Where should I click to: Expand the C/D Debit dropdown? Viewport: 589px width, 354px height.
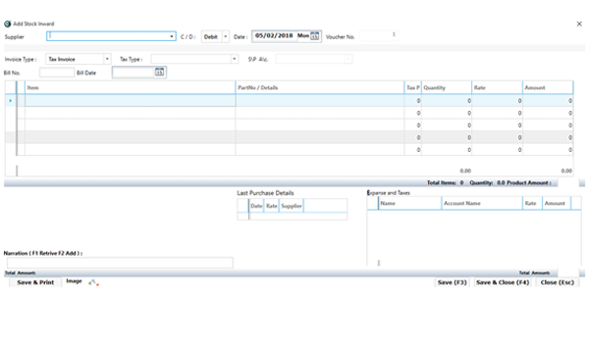pyautogui.click(x=226, y=36)
